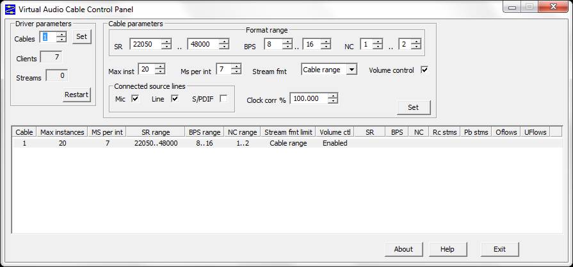The height and width of the screenshot is (267, 573).
Task: Click the Help button
Action: pyautogui.click(x=448, y=249)
